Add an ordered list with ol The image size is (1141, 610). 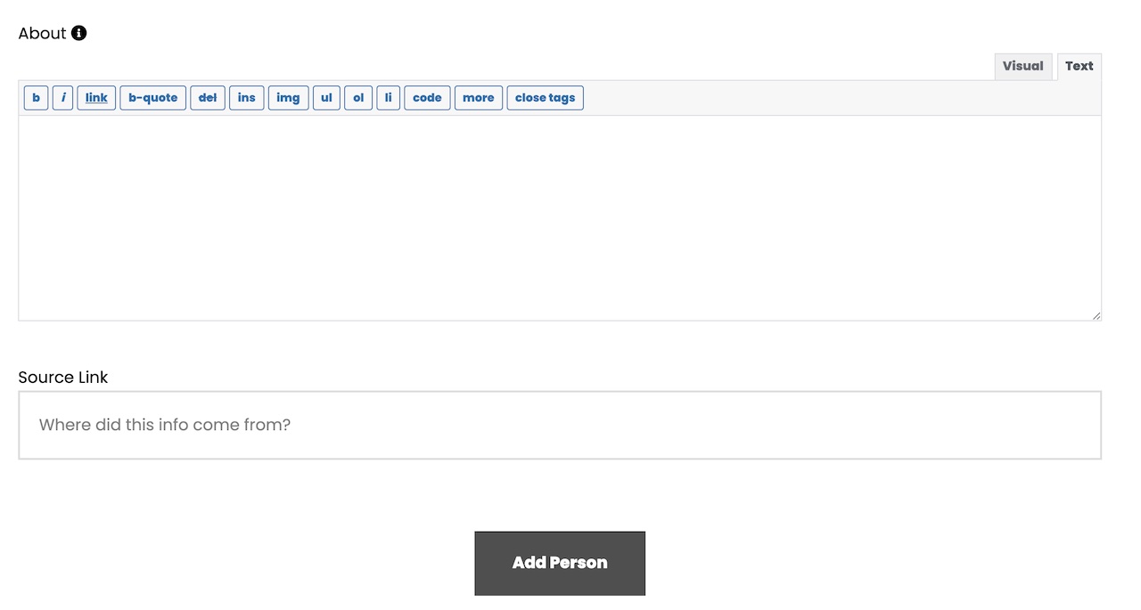358,98
